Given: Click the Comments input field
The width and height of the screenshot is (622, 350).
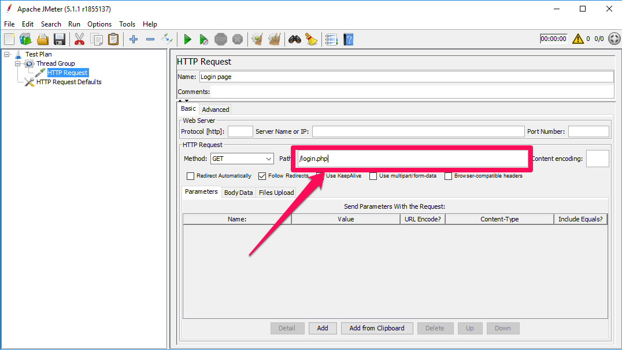Looking at the screenshot, I should click(x=412, y=92).
